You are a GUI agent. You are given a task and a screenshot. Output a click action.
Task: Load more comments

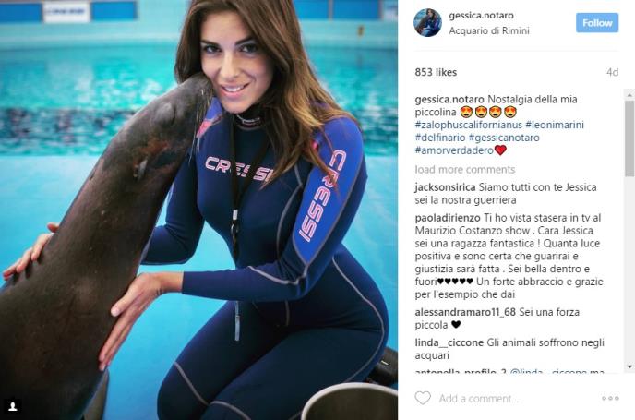pyautogui.click(x=465, y=169)
